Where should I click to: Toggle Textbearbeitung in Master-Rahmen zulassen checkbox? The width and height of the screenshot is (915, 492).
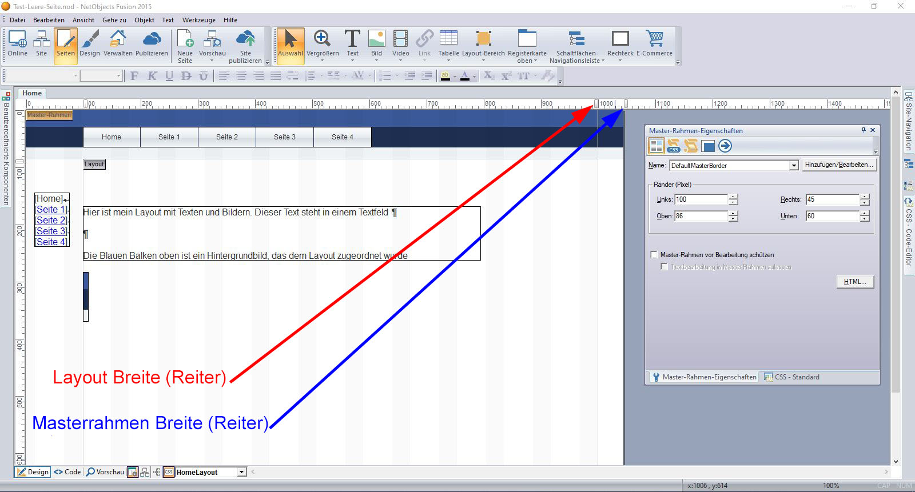click(665, 267)
